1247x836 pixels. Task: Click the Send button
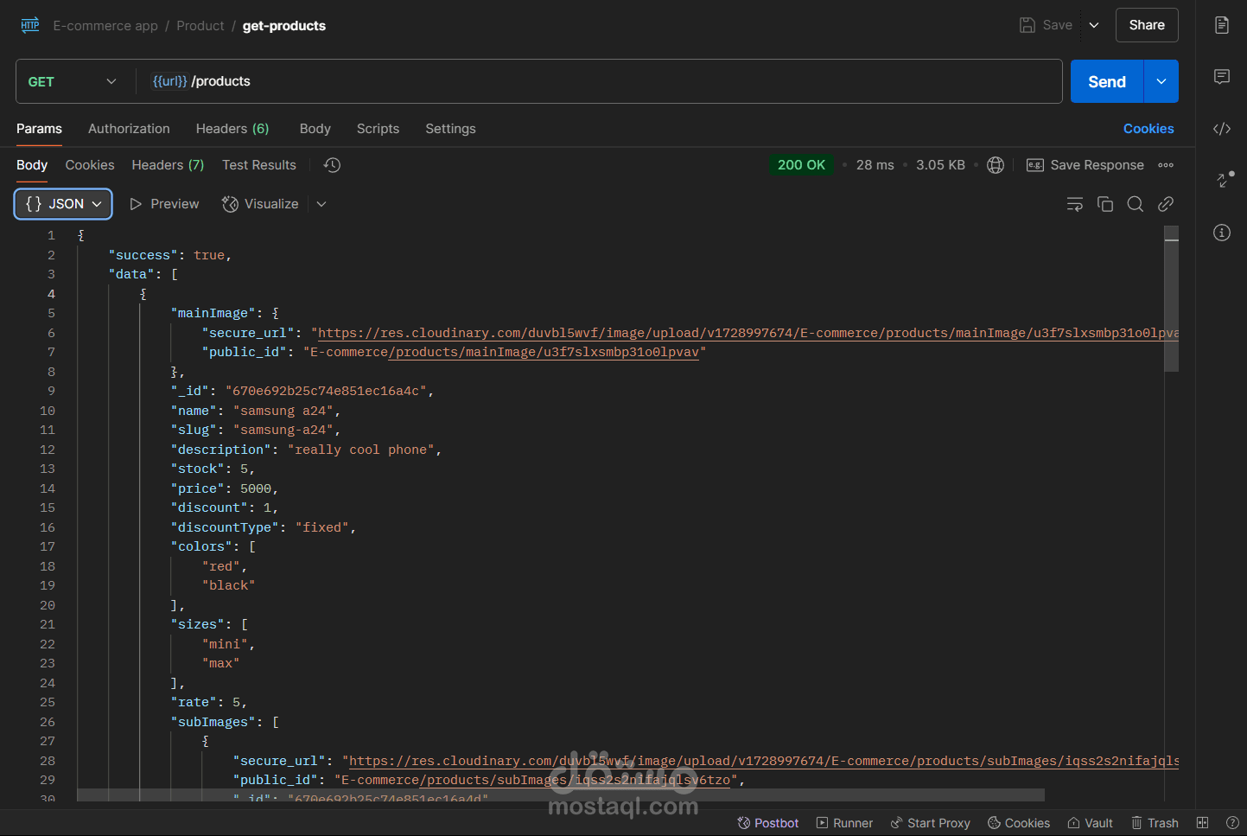(x=1107, y=81)
